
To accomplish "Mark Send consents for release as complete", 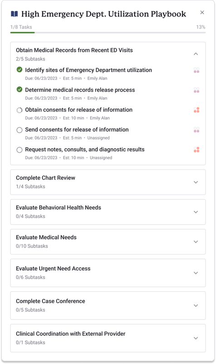I will [20, 130].
